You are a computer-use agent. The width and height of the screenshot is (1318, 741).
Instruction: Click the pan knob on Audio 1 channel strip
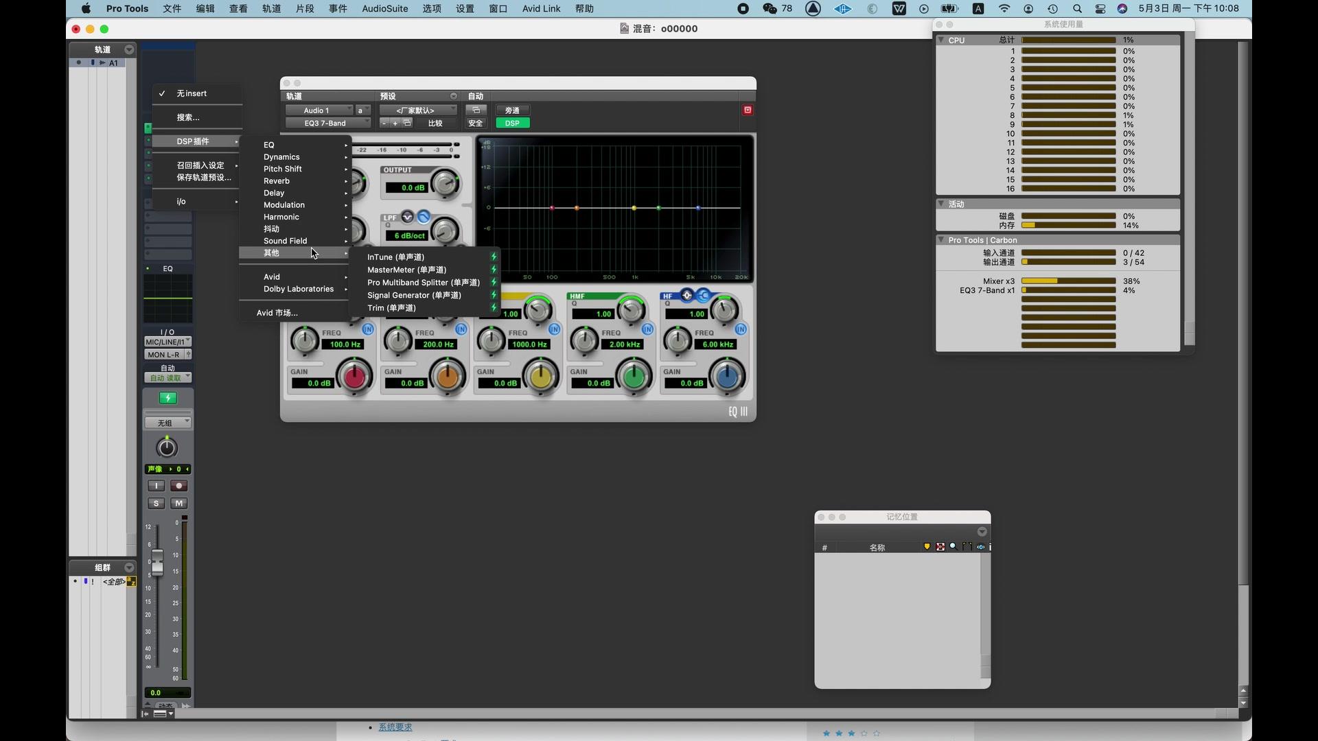[x=167, y=448]
